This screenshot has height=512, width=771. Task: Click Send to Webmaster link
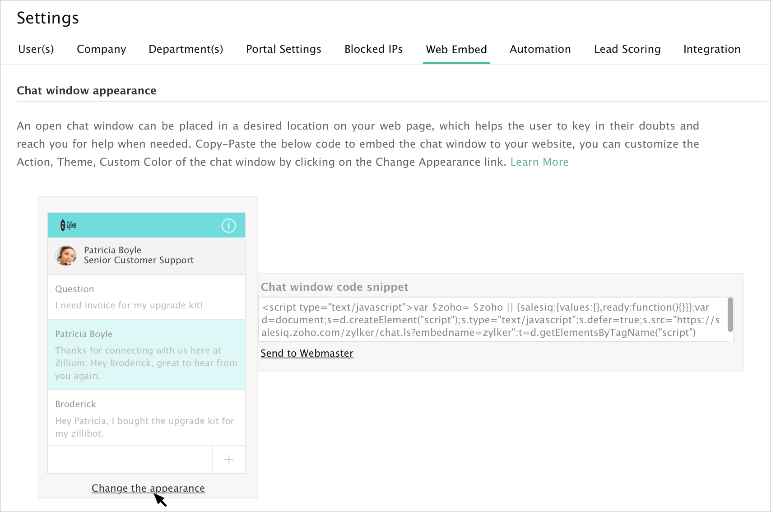pyautogui.click(x=307, y=354)
